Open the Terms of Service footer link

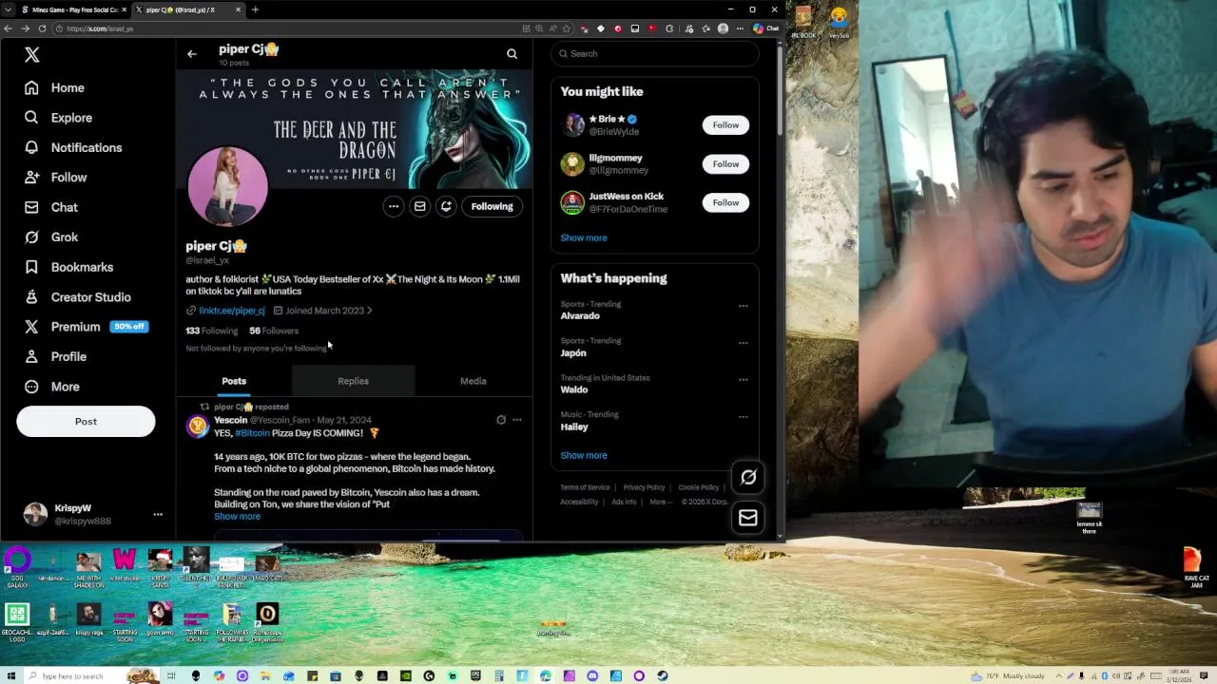(585, 487)
